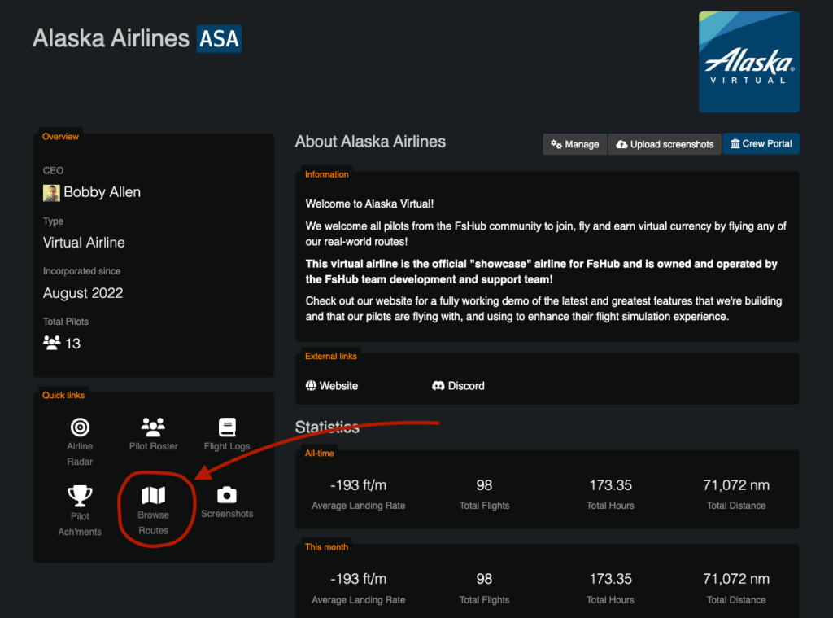
Task: Click the Welcome to Alaska Virtual! text
Action: (x=369, y=204)
